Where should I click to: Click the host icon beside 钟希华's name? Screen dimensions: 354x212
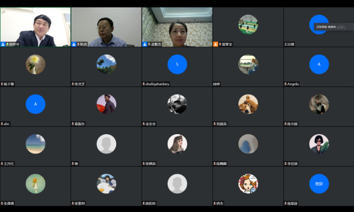click(3, 44)
